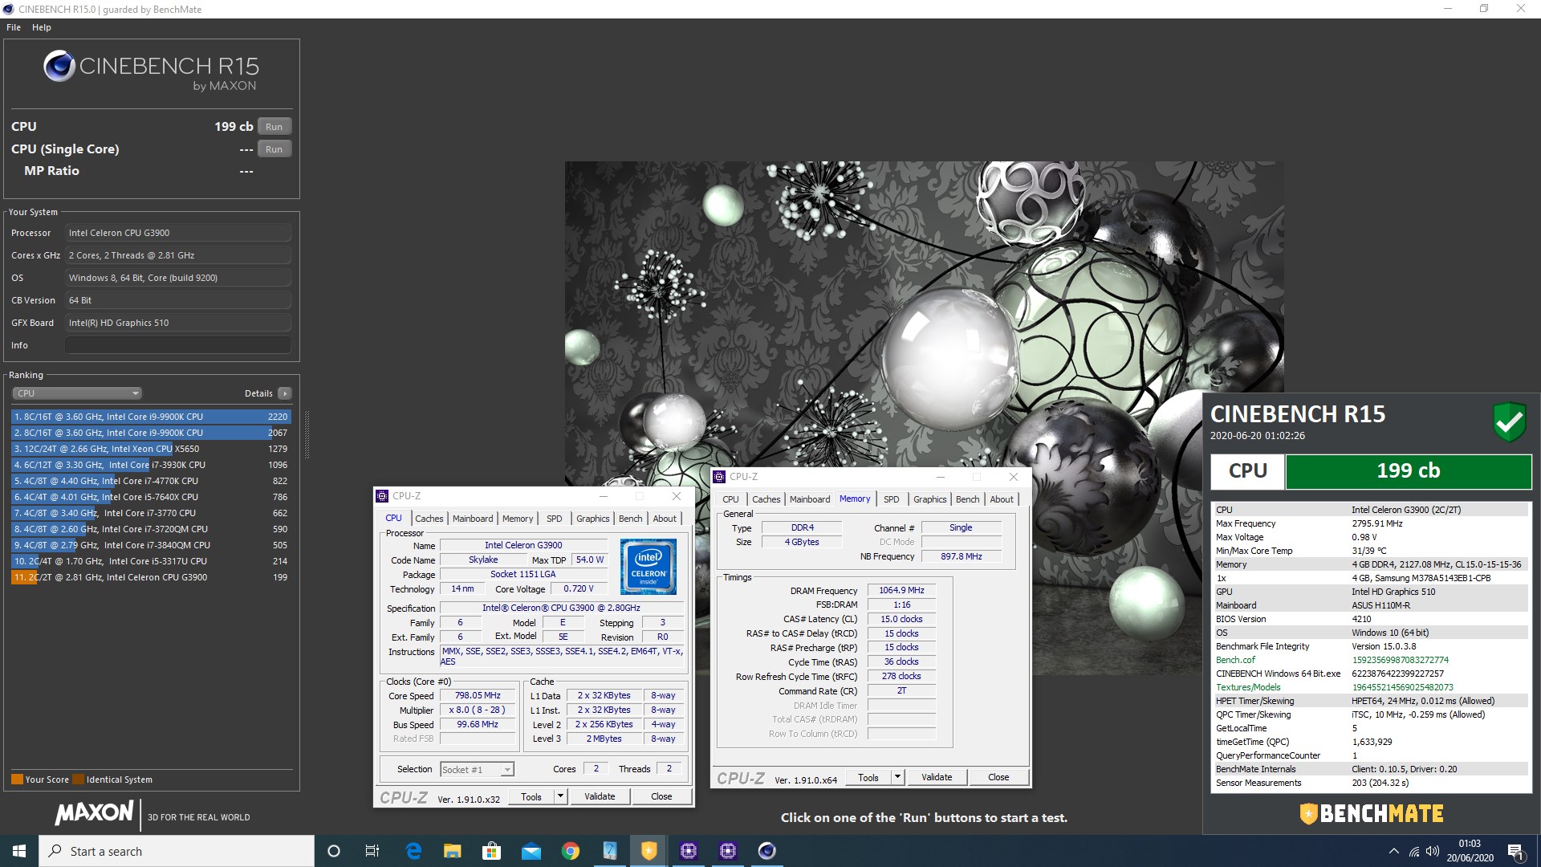The height and width of the screenshot is (867, 1541).
Task: Click the taskbar clock showing 01:03
Action: 1470,851
